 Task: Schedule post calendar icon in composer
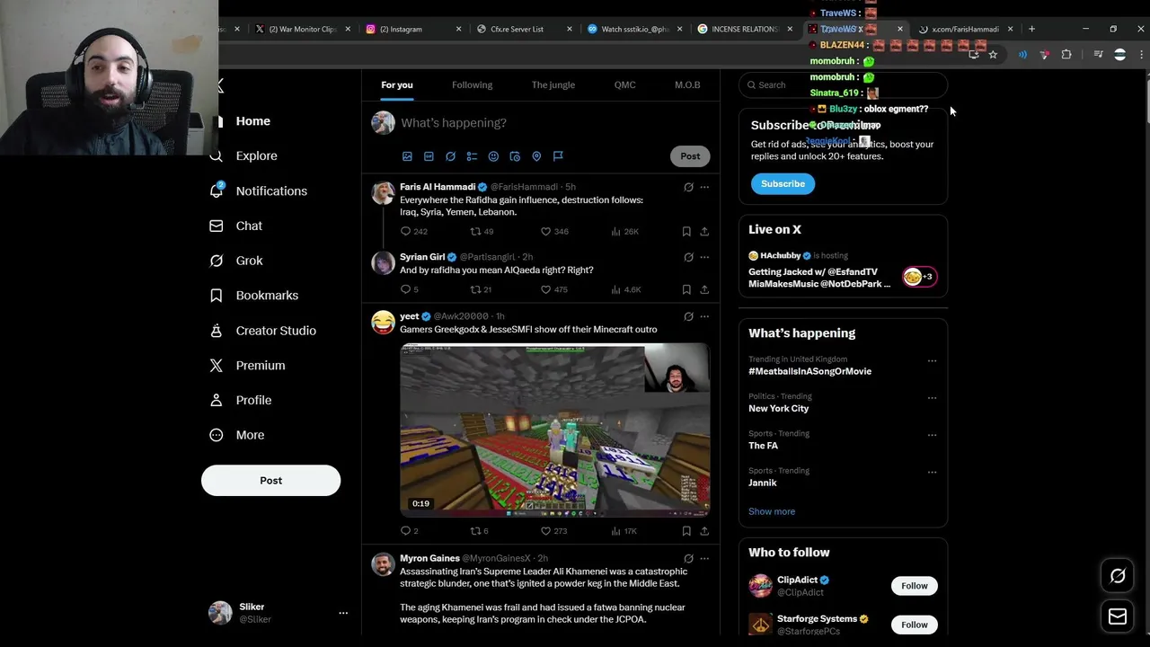pos(515,156)
